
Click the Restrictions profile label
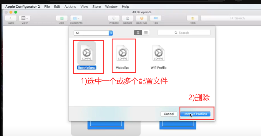pyautogui.click(x=87, y=68)
